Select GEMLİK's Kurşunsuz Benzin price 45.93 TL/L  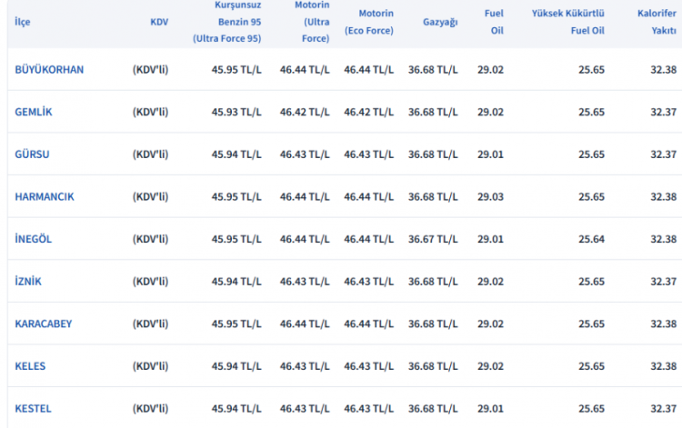(x=238, y=112)
